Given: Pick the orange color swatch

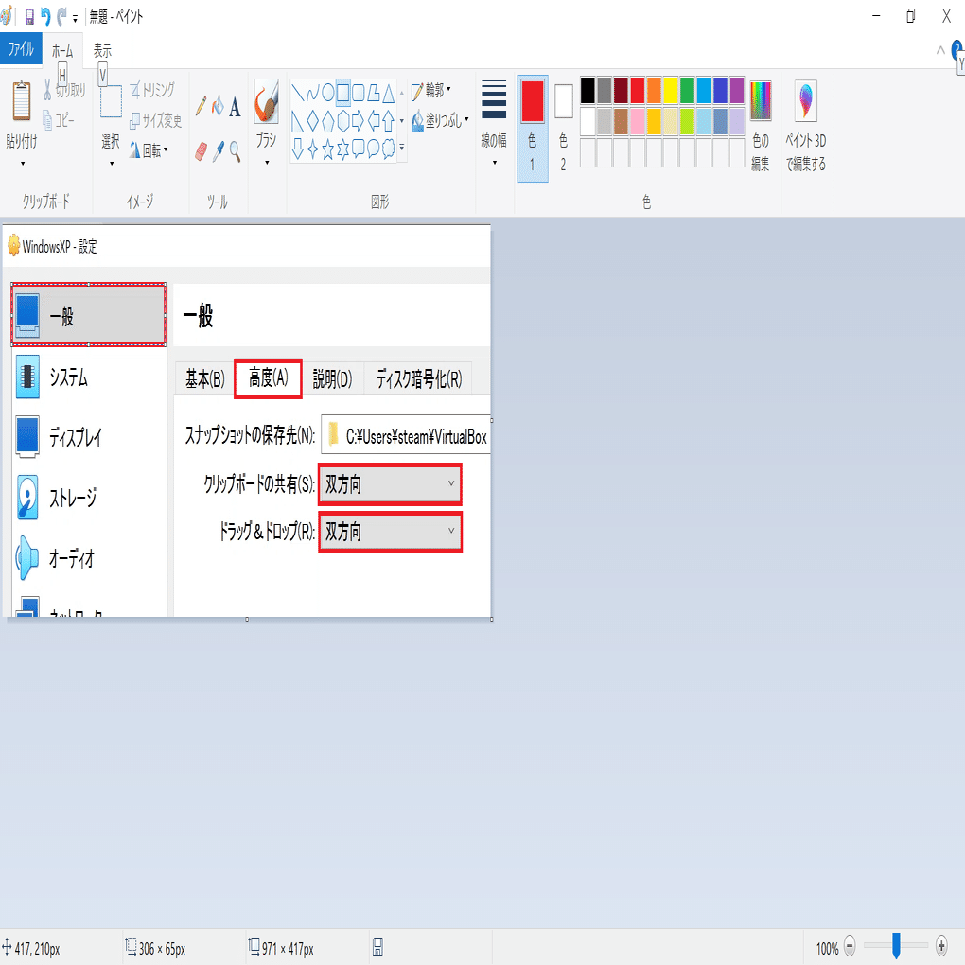Looking at the screenshot, I should click(x=654, y=91).
